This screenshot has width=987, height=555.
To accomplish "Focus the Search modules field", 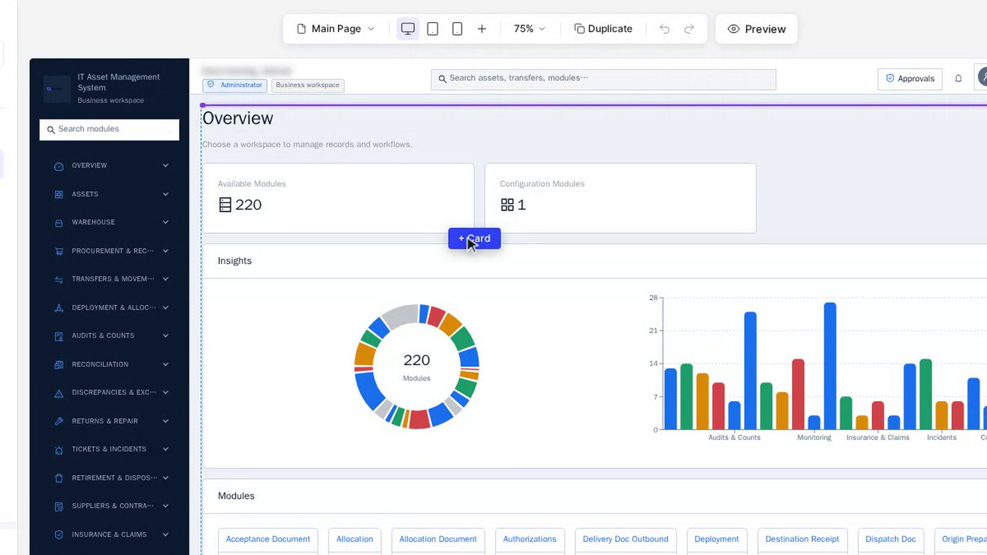I will click(x=109, y=129).
